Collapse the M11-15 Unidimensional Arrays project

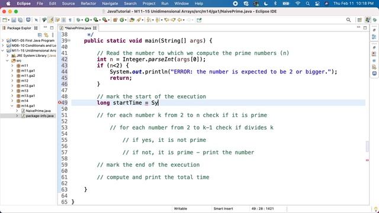point(3,50)
